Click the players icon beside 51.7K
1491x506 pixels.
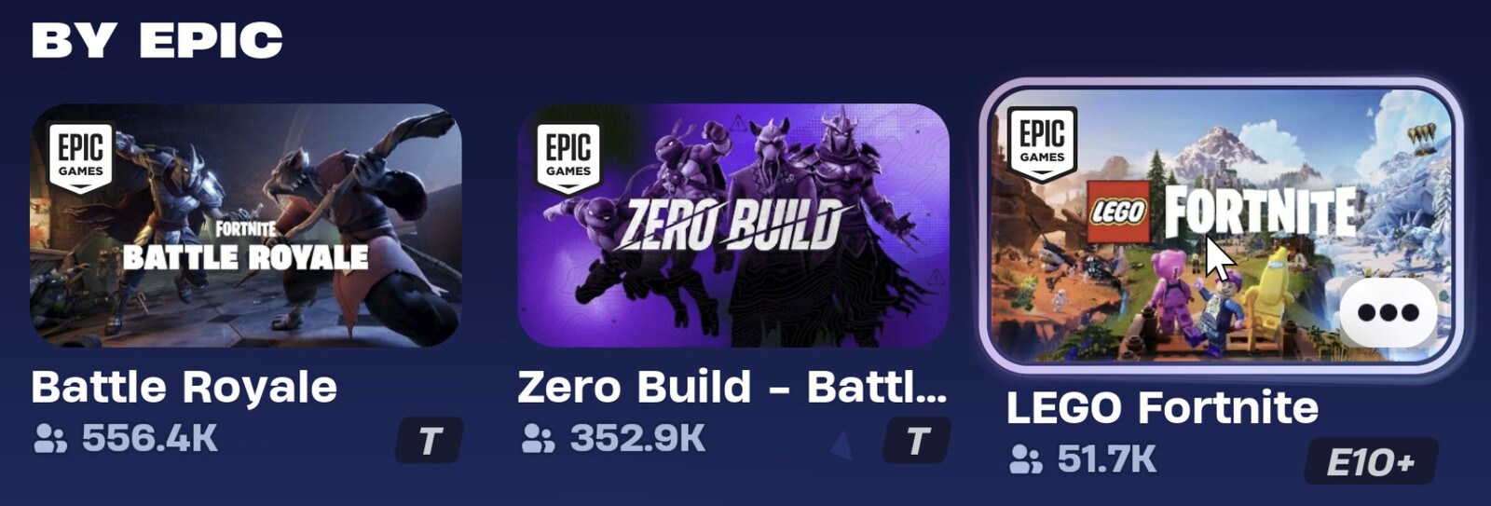point(1026,458)
